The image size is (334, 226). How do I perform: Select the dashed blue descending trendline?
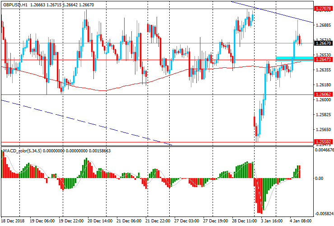click(x=86, y=122)
